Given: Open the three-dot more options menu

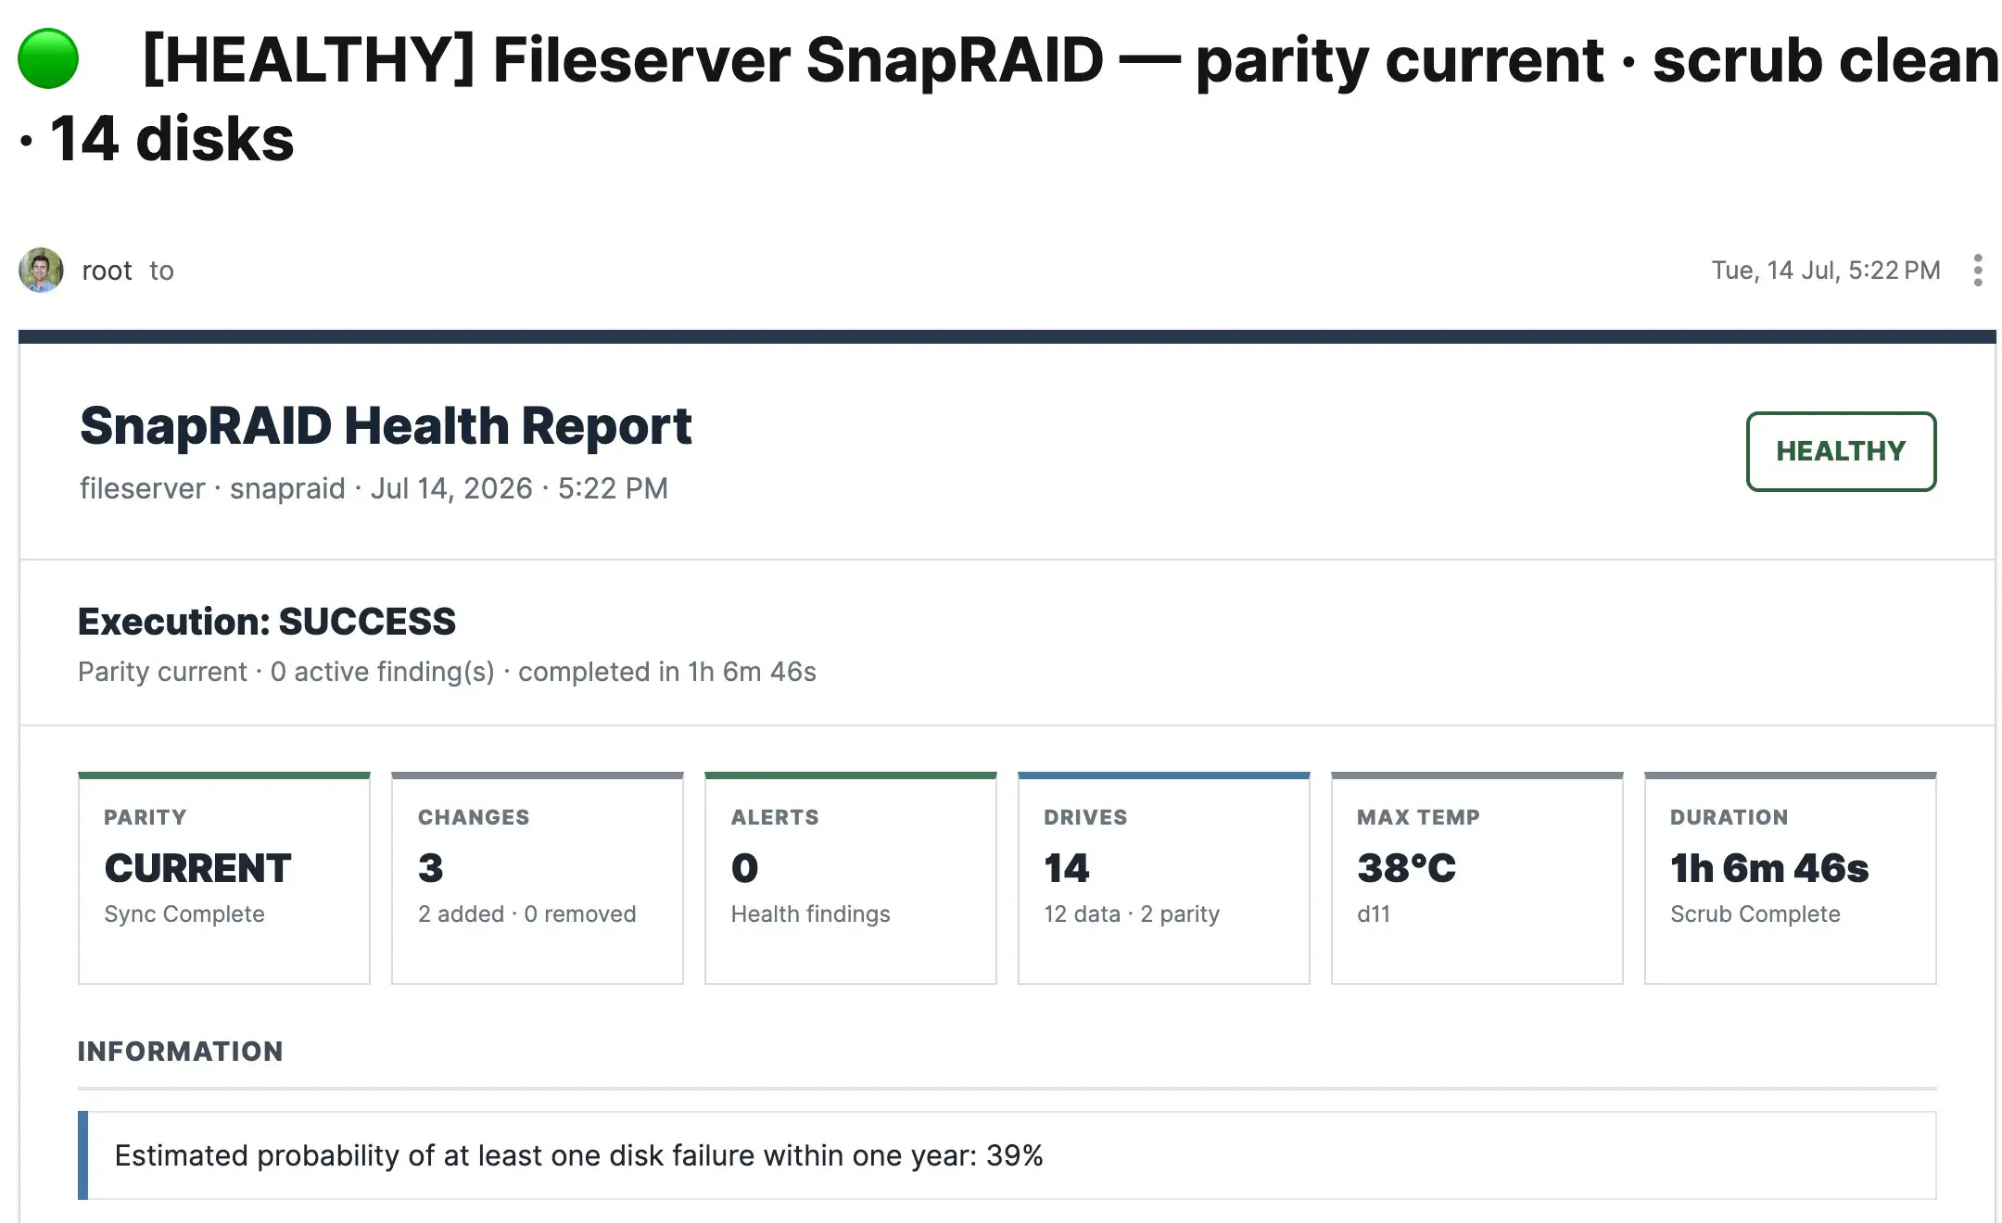Looking at the screenshot, I should 1978,271.
